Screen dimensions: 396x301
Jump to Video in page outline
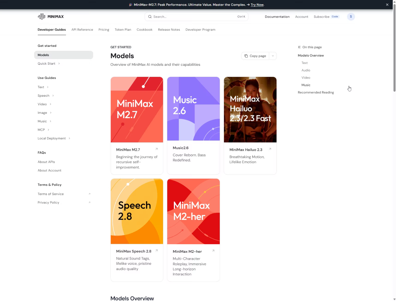pyautogui.click(x=306, y=78)
